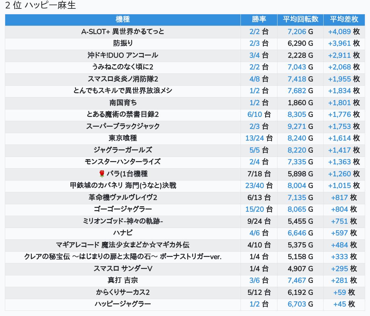Click the 機種 column header

tap(123, 19)
